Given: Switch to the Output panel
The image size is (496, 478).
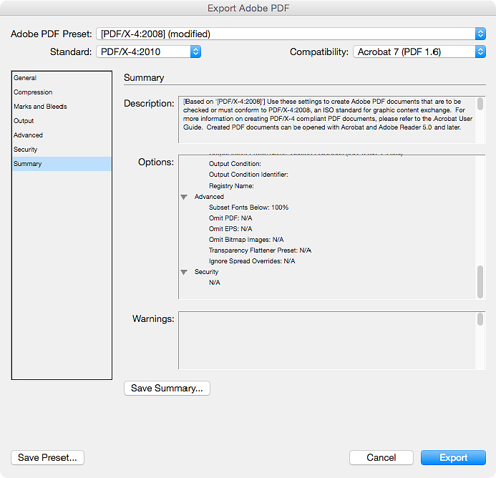Looking at the screenshot, I should click(x=62, y=121).
